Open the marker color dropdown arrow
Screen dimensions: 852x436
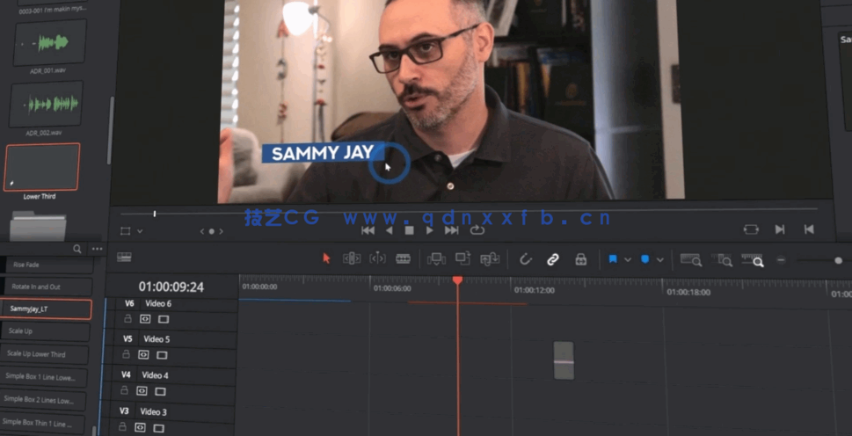pyautogui.click(x=659, y=260)
